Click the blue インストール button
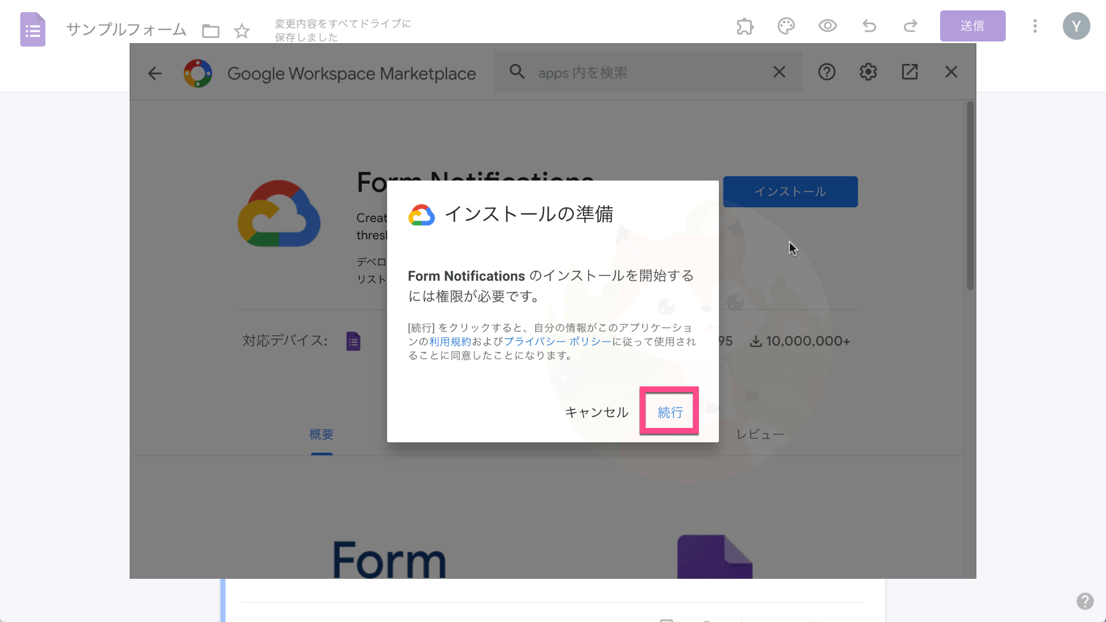 coord(790,192)
